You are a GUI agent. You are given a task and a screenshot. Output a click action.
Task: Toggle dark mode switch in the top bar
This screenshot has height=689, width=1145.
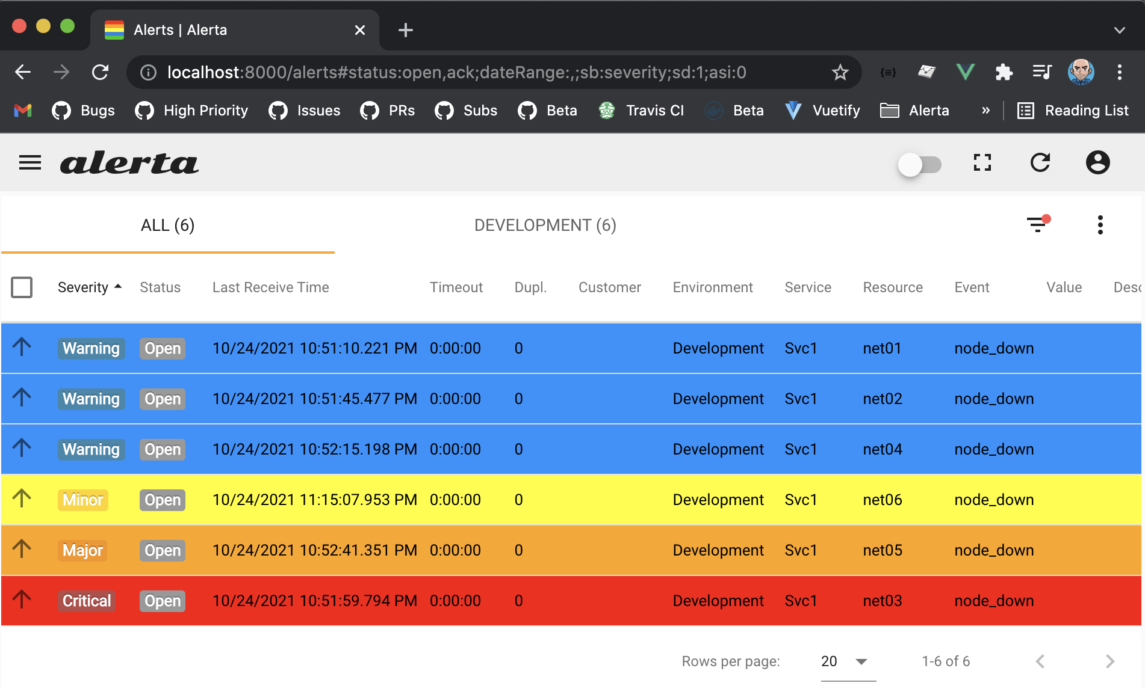[x=920, y=164]
